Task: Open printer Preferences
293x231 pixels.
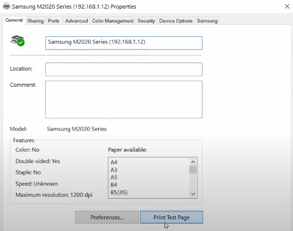Action: [x=107, y=217]
